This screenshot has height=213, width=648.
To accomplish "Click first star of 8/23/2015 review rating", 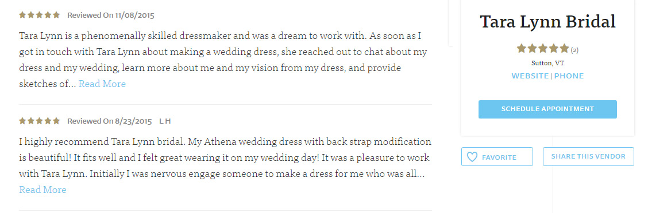I will [23, 121].
